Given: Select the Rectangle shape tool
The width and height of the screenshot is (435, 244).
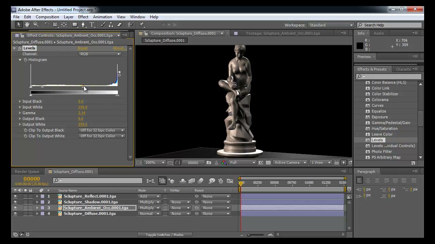Looking at the screenshot, I should coord(75,25).
